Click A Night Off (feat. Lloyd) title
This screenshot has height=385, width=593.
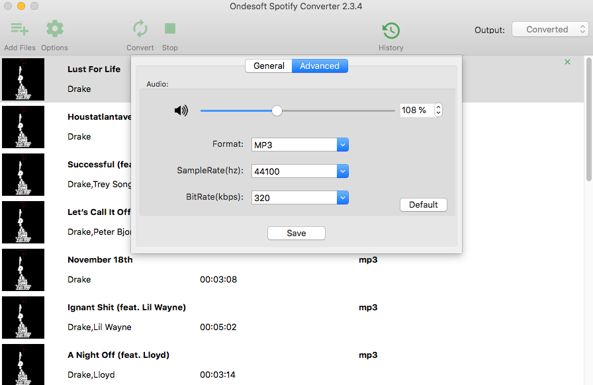118,355
